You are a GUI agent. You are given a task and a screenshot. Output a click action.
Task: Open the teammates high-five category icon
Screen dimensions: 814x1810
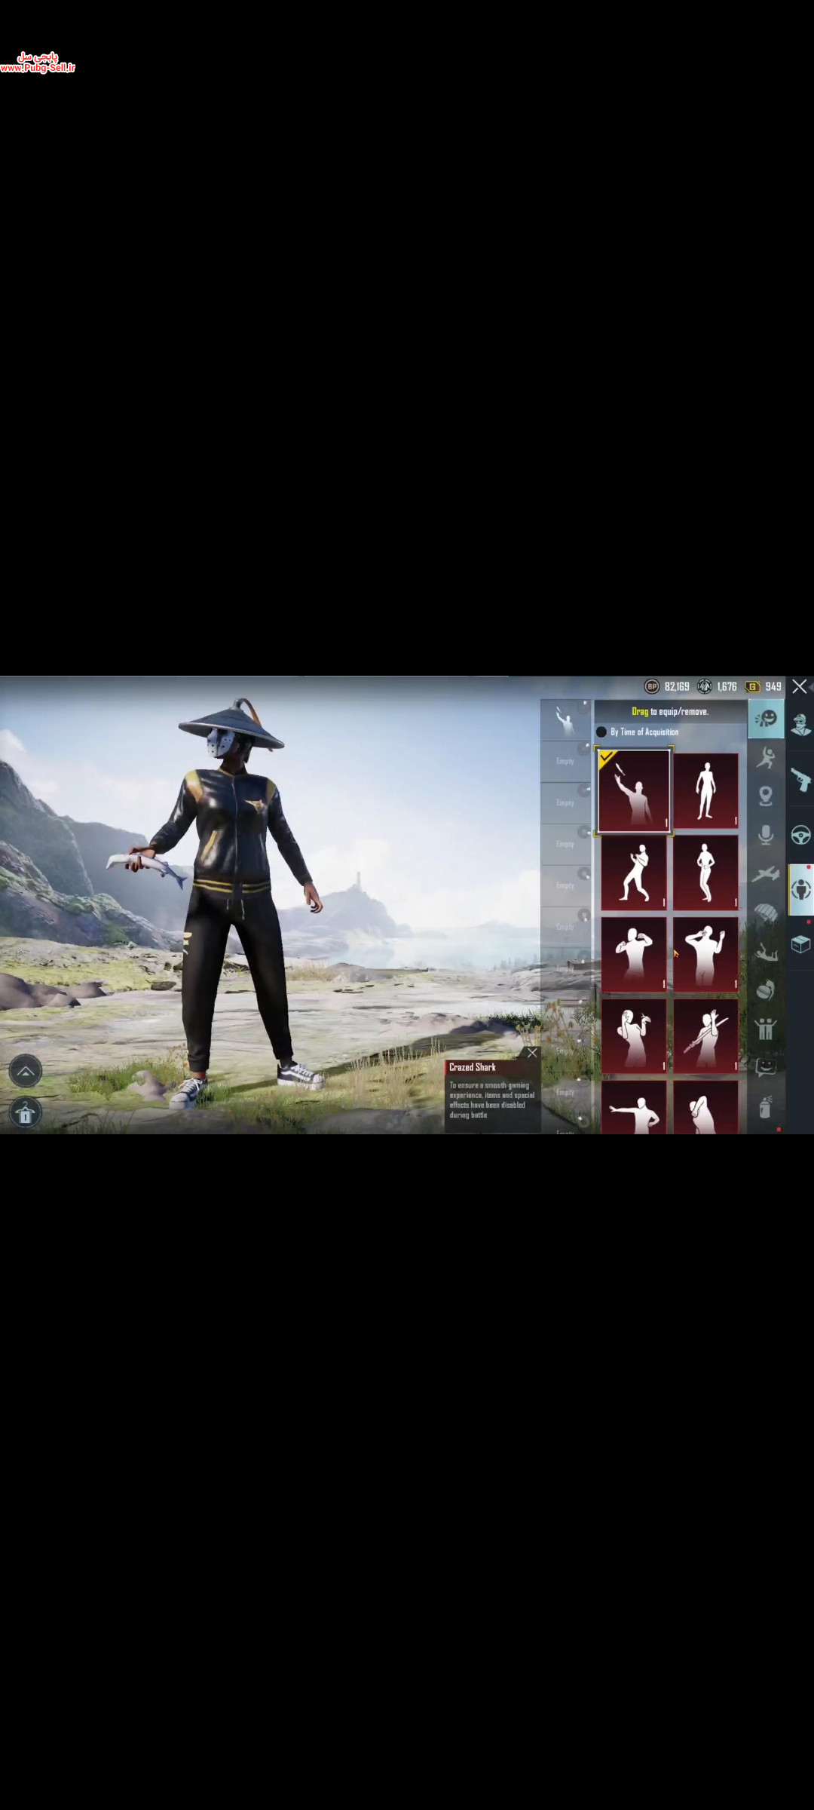point(766,1029)
